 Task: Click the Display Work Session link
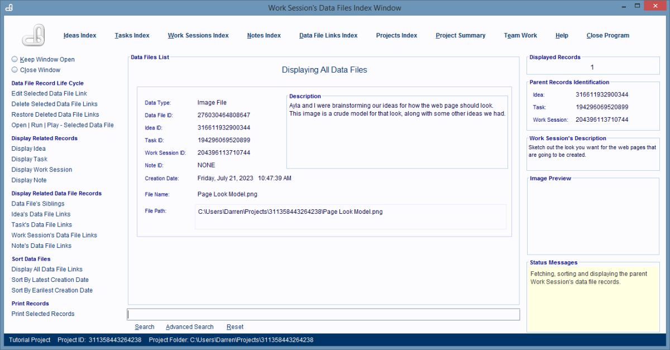[x=42, y=170]
